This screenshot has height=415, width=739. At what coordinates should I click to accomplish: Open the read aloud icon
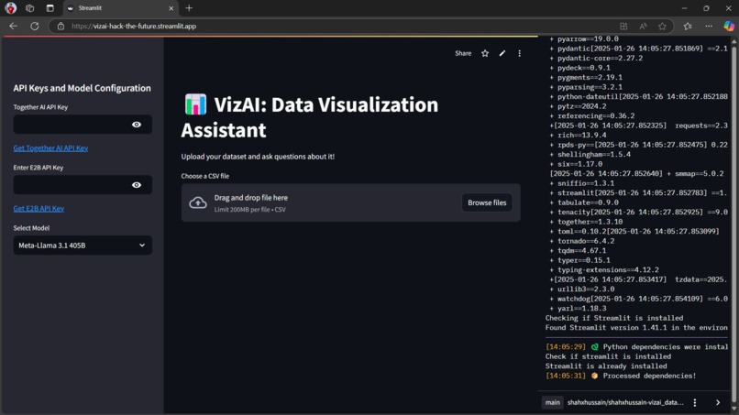pyautogui.click(x=643, y=26)
